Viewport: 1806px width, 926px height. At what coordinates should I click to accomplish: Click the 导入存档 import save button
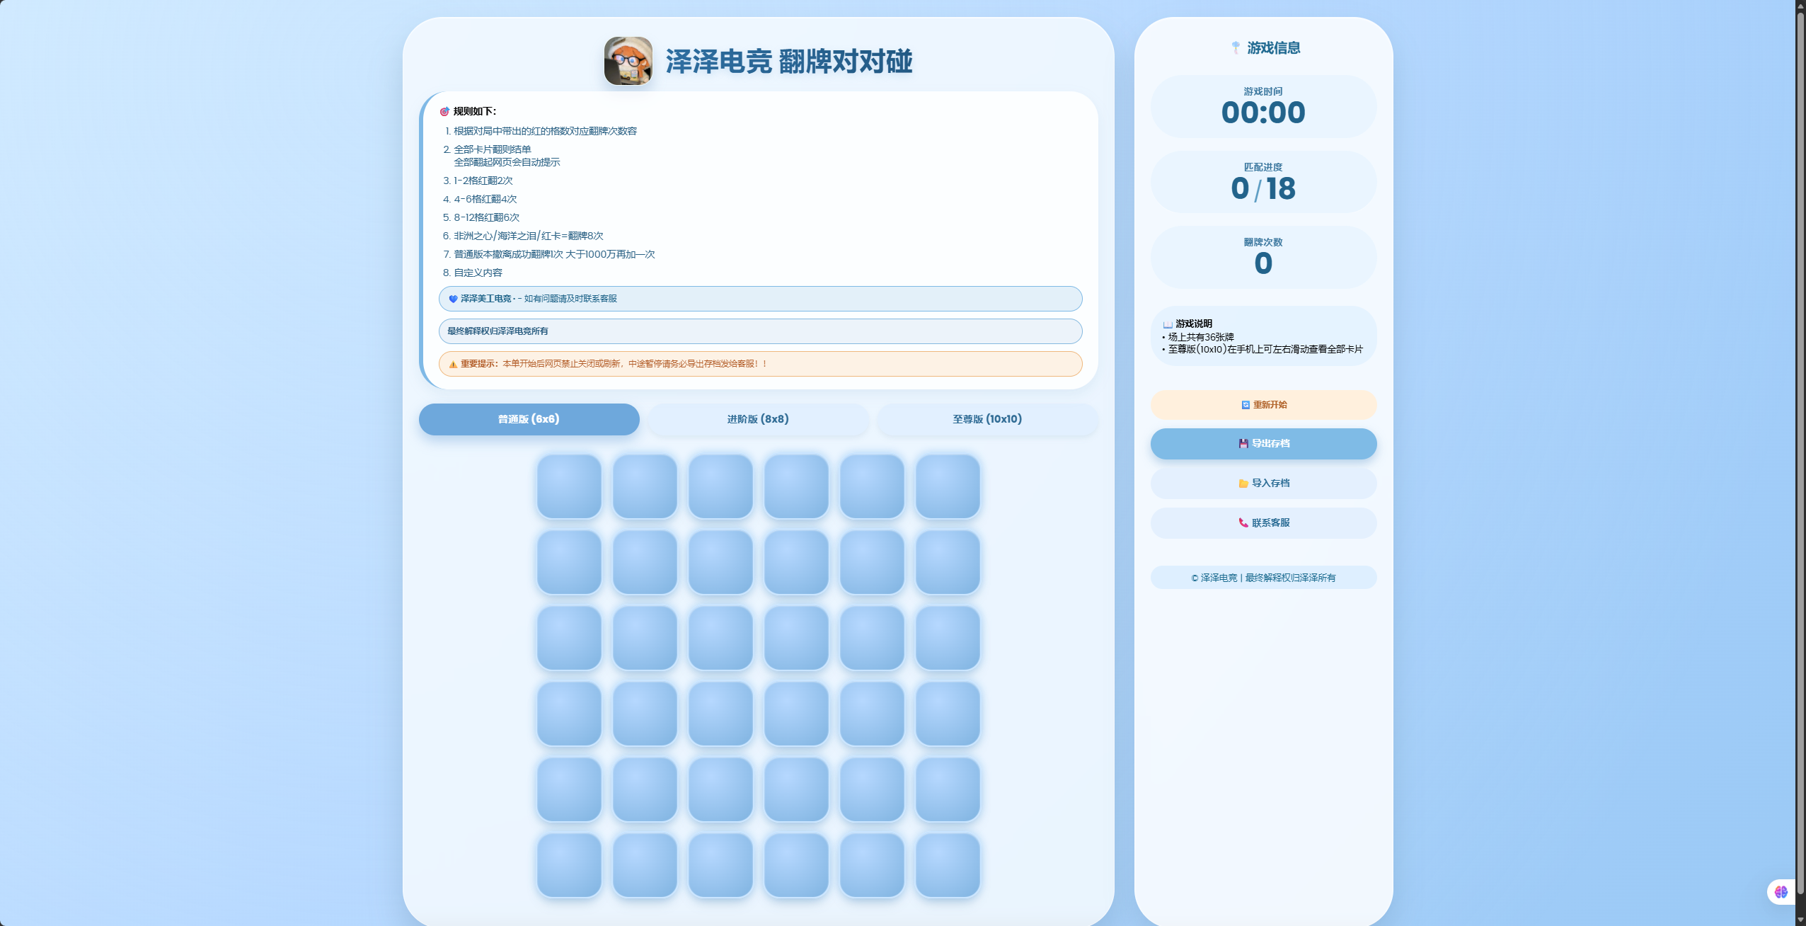tap(1263, 484)
